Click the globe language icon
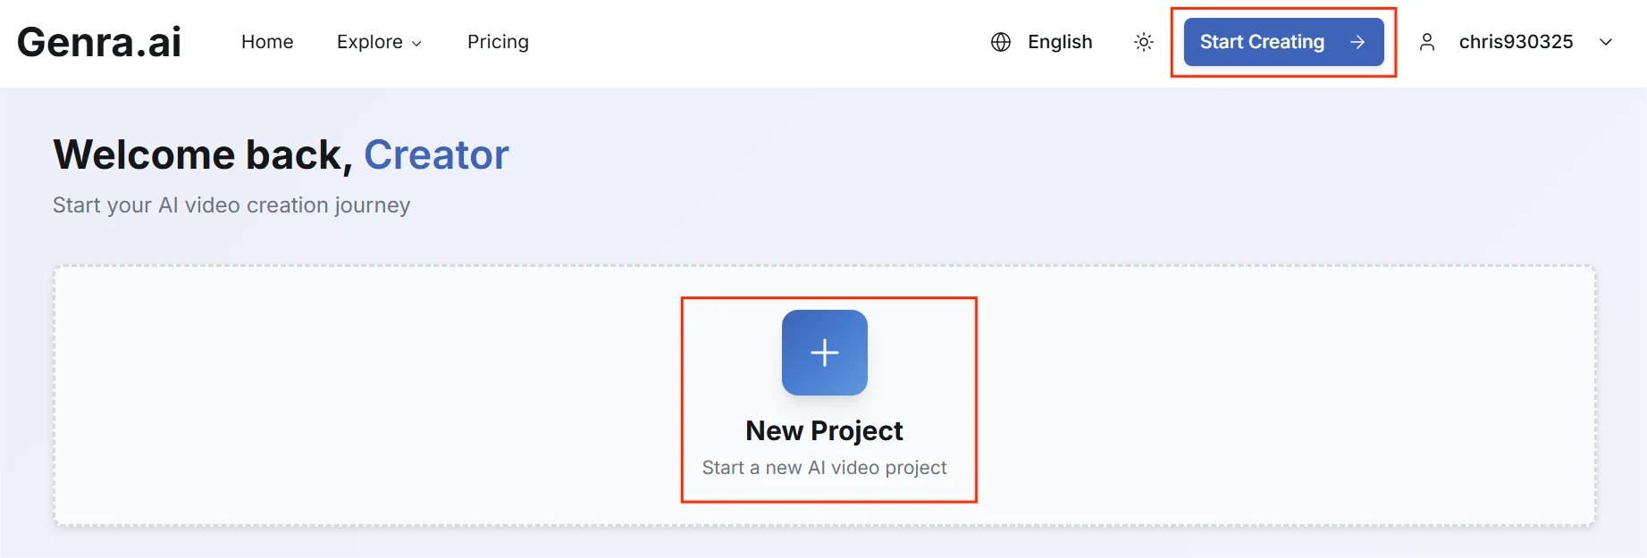This screenshot has width=1647, height=558. click(x=999, y=42)
